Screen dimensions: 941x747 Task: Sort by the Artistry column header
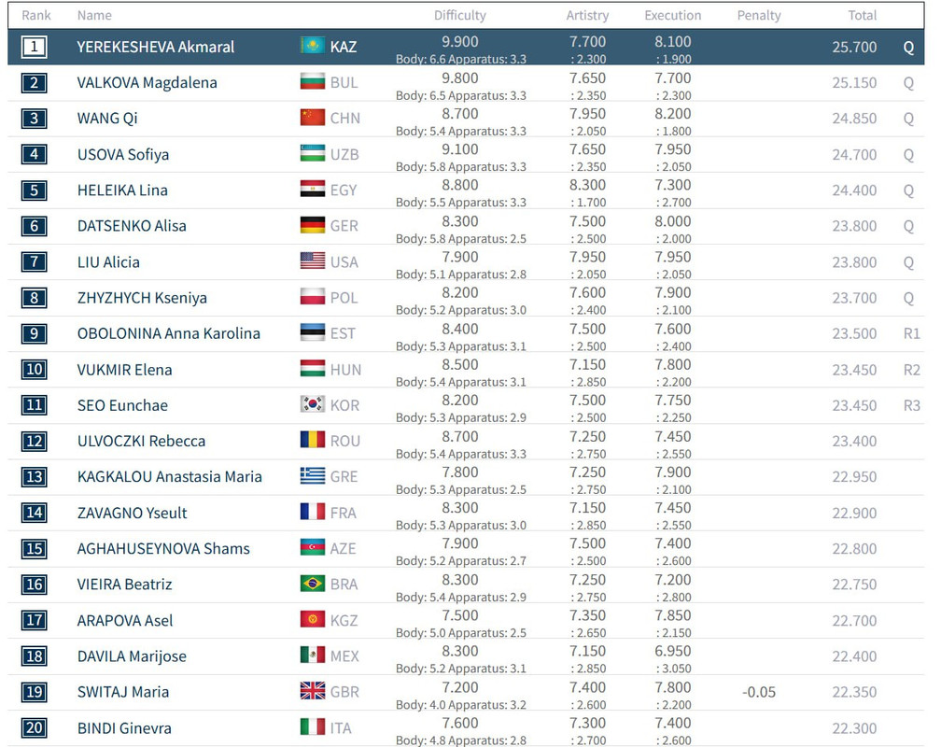tap(587, 16)
